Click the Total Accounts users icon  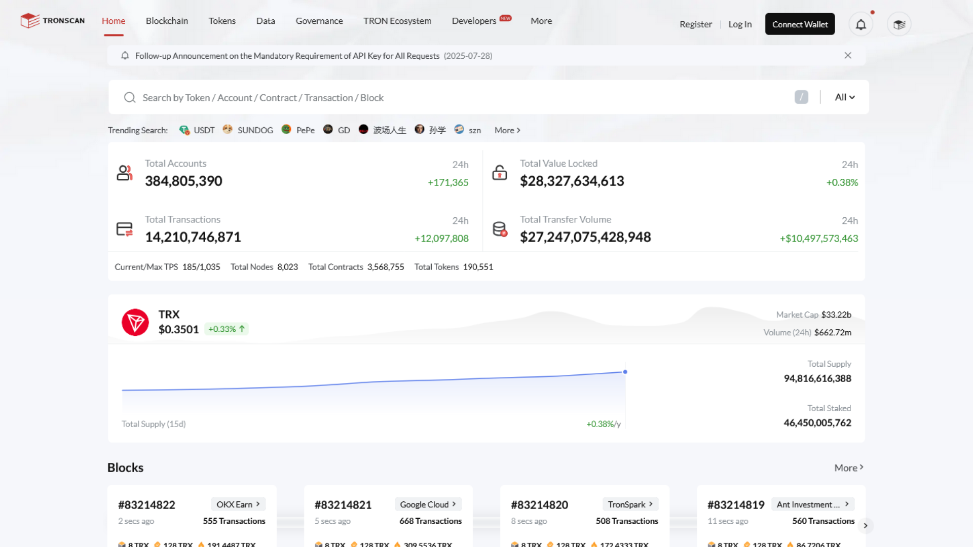[125, 173]
